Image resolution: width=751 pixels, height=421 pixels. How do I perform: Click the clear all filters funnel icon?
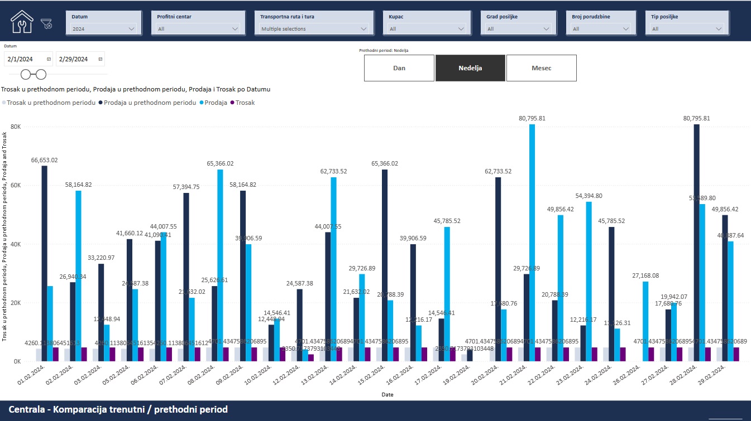pyautogui.click(x=47, y=23)
